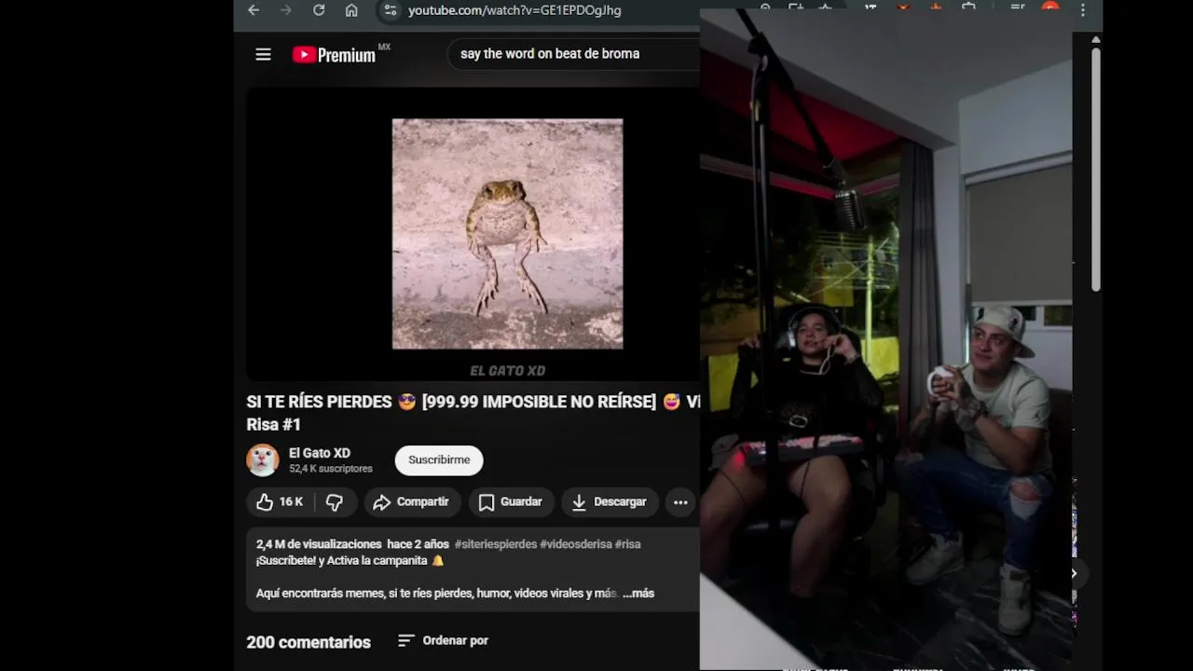Click 2,4 M de visualizaciones text

pyautogui.click(x=319, y=544)
